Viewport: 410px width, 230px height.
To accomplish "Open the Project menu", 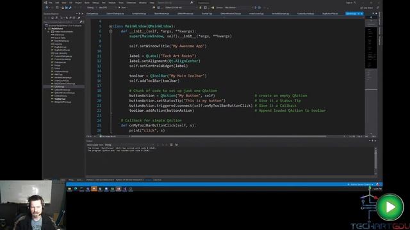I will point(78,3).
